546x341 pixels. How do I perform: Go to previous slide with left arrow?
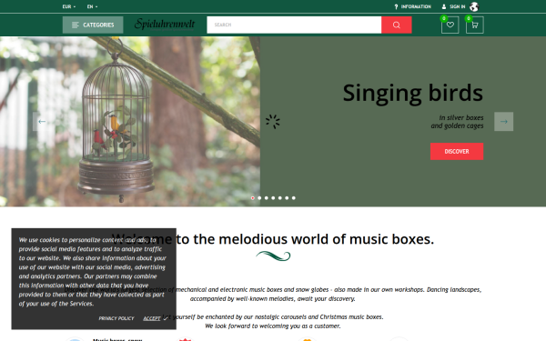(x=42, y=122)
